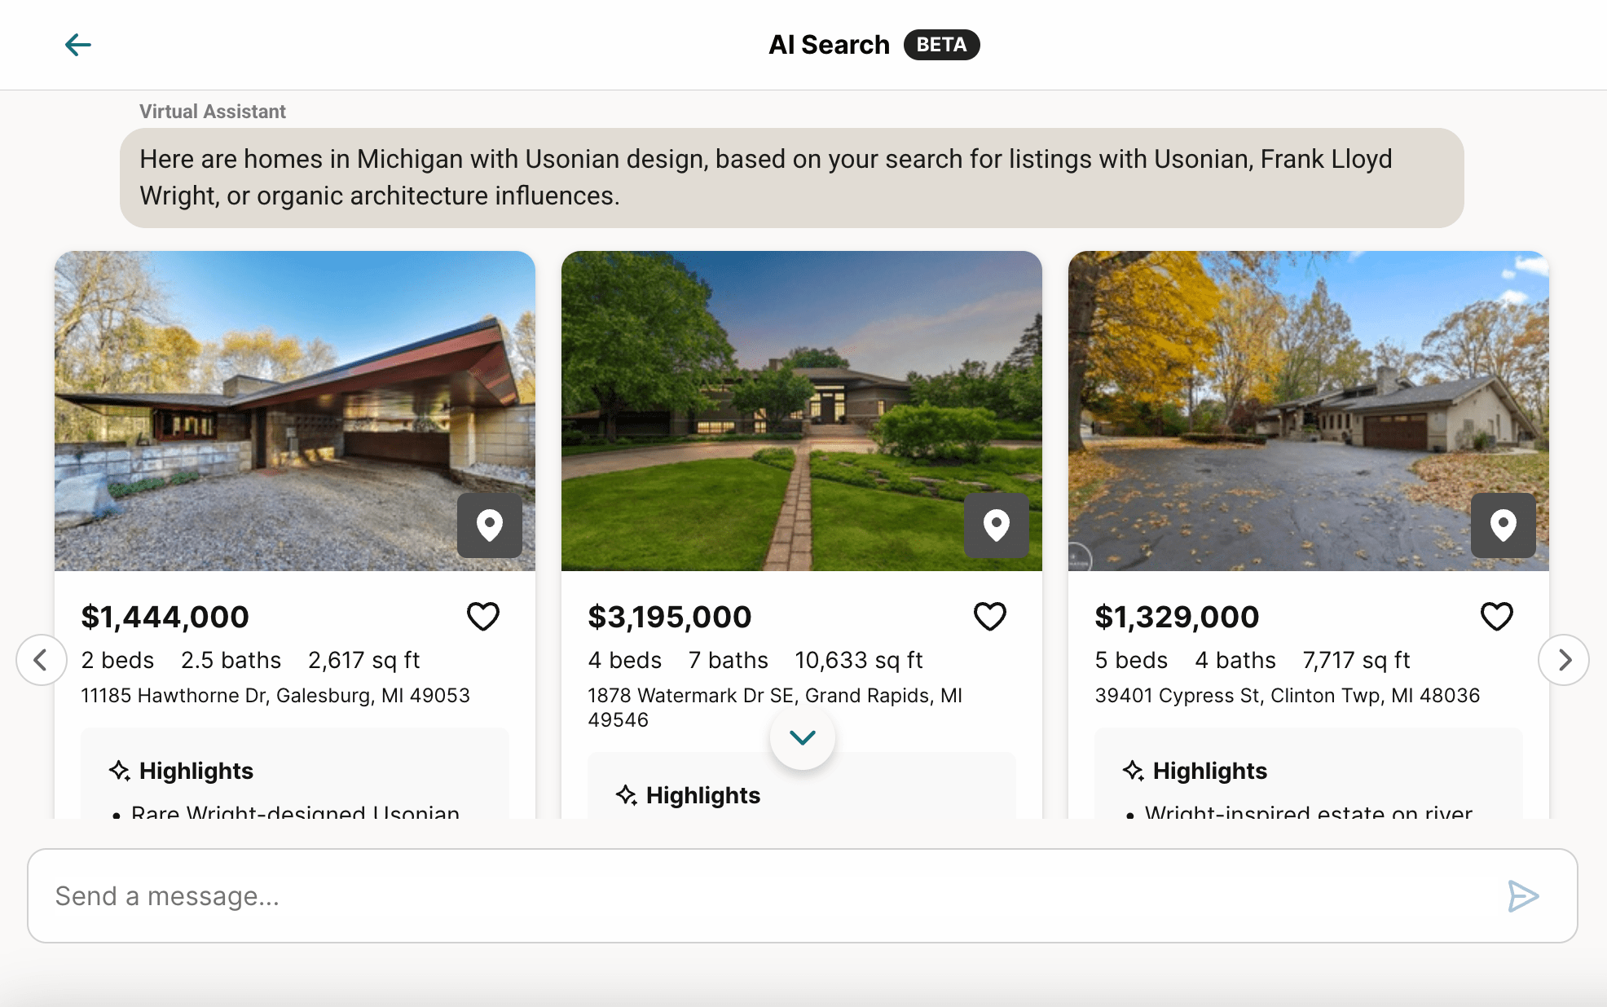Favorite the $3,195,000 listing
1607x1007 pixels.
coord(989,617)
